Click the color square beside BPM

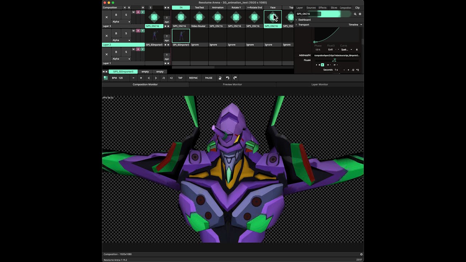coord(106,78)
